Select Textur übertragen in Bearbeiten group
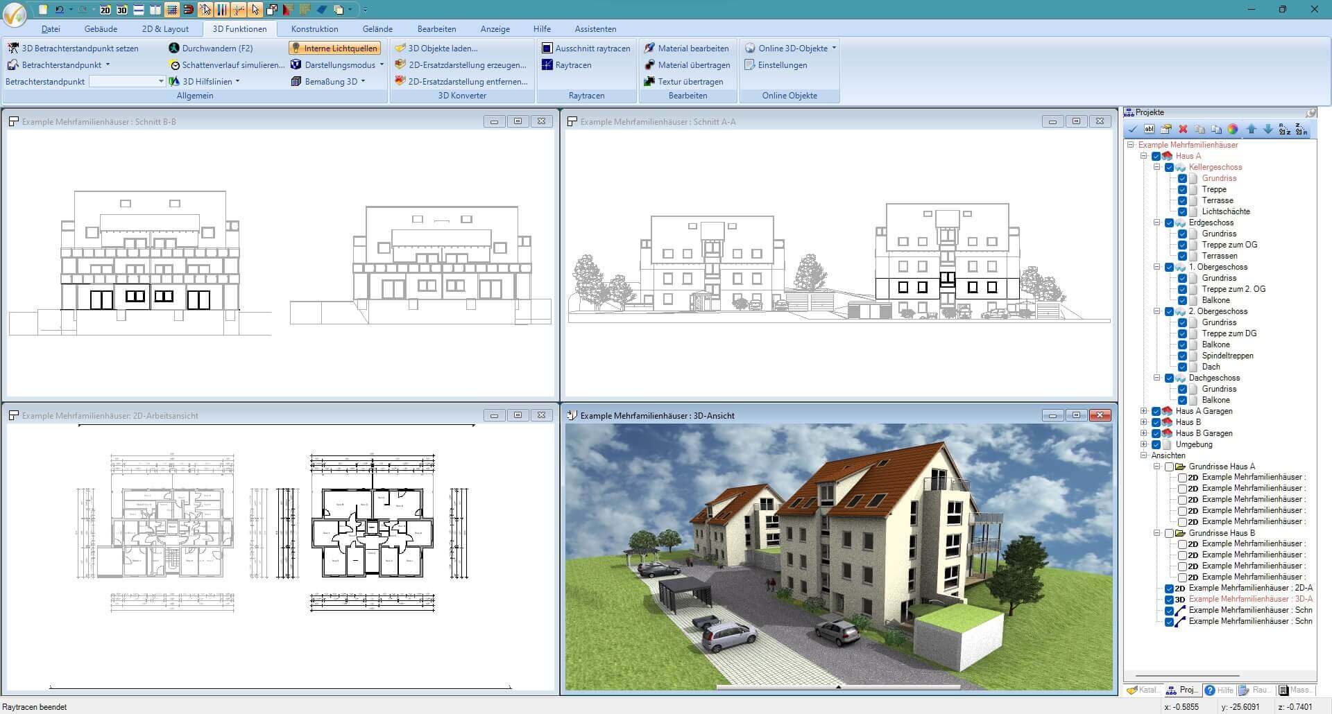This screenshot has width=1332, height=714. (x=688, y=81)
